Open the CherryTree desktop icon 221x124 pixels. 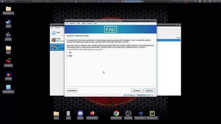[x=8, y=63]
